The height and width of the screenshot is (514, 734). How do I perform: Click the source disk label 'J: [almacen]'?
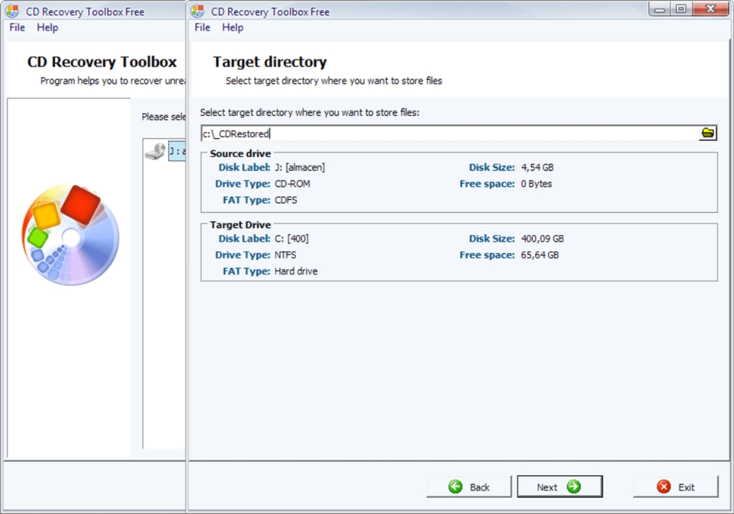click(x=299, y=167)
